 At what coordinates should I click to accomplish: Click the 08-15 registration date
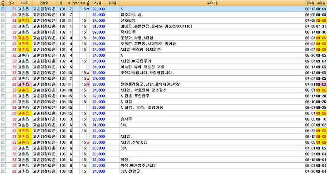click(x=310, y=137)
